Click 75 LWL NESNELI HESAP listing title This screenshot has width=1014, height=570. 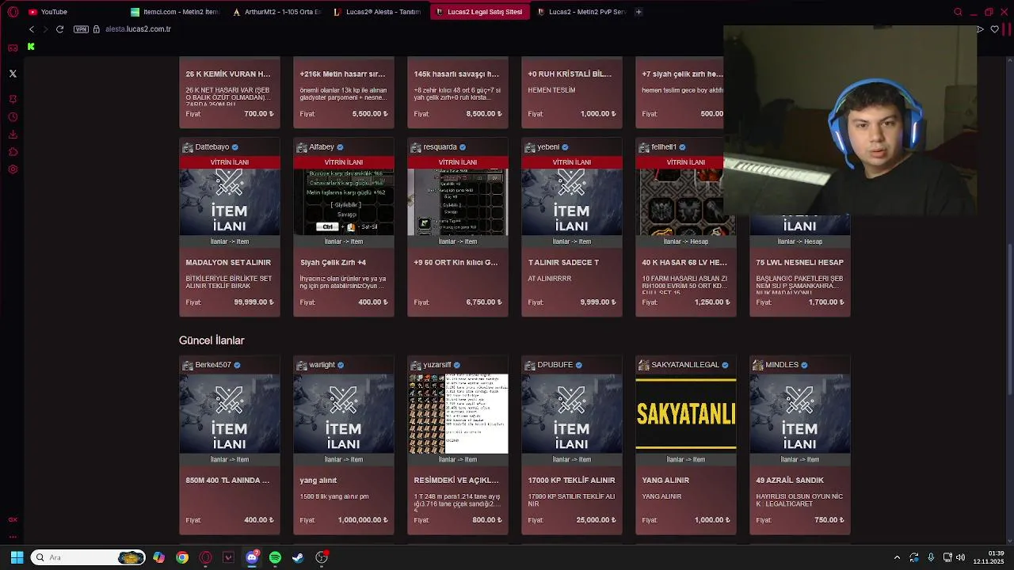coord(799,263)
